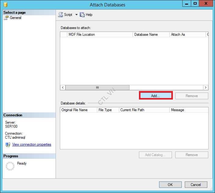Expand the Script dropdown arrow
This screenshot has height=193, width=215.
tap(76, 15)
